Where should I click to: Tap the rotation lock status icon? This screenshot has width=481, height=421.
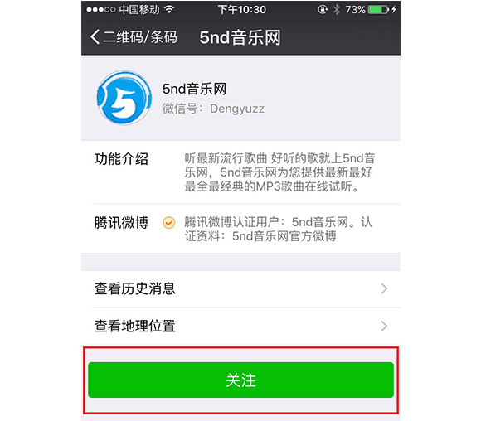[x=323, y=10]
